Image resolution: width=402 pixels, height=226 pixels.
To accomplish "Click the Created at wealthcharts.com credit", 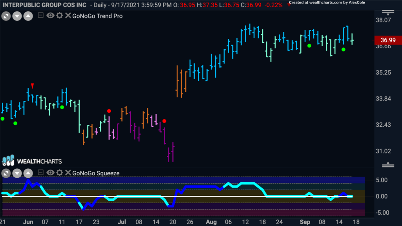I will (x=327, y=3).
